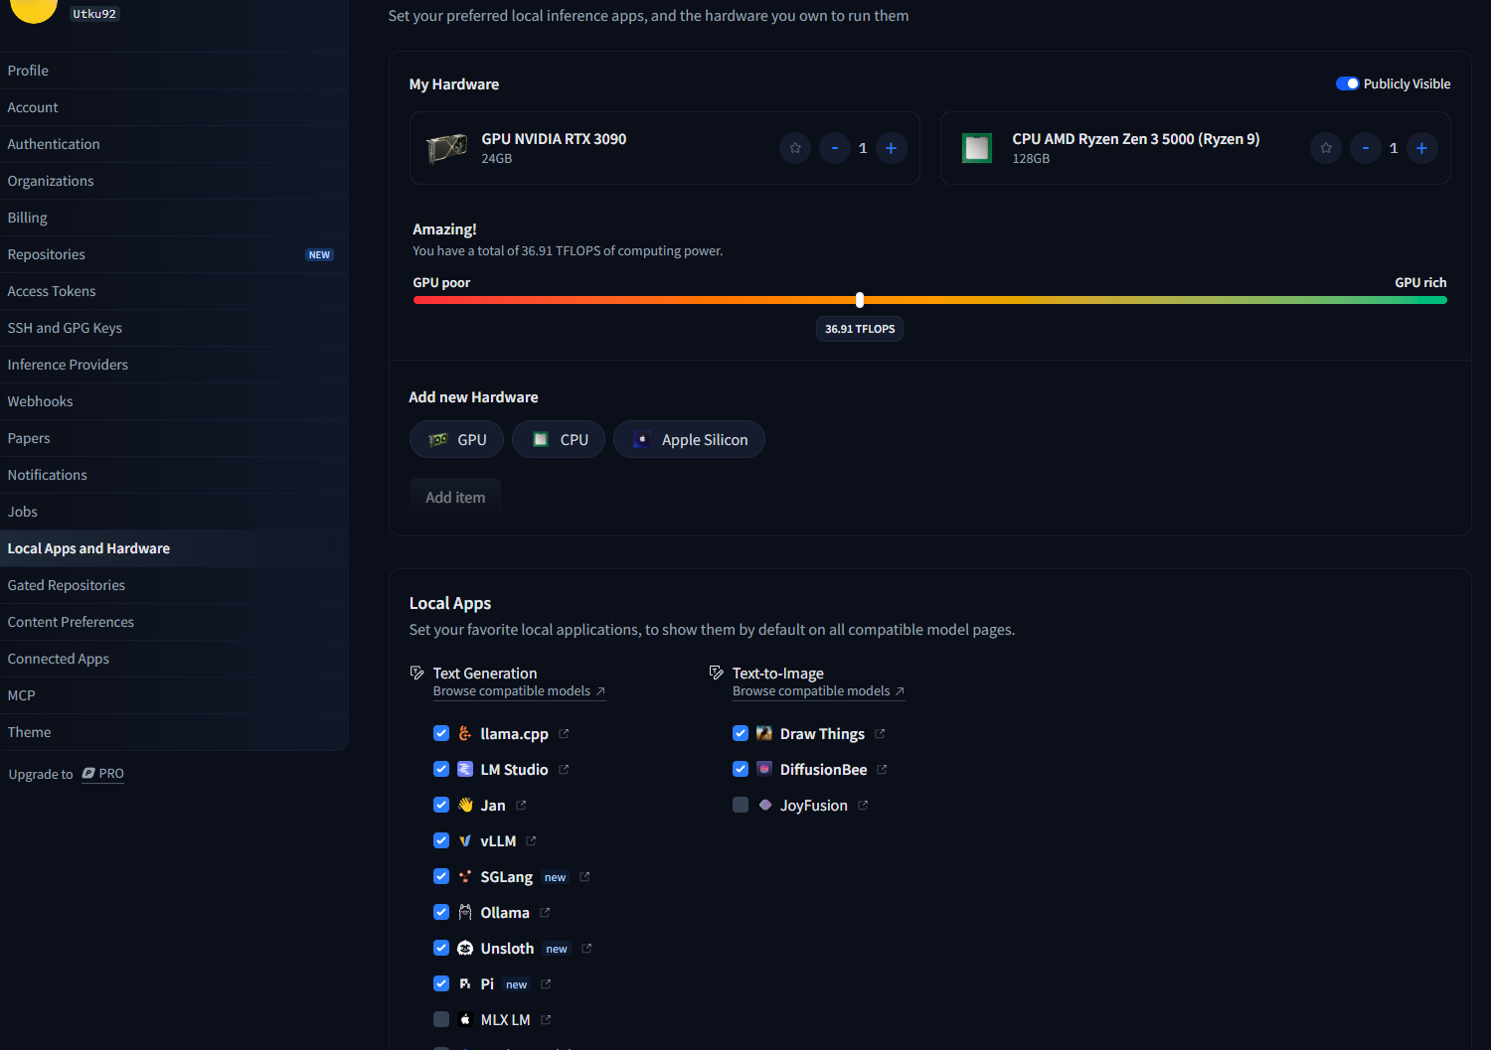Uncheck the Ollama checkbox

coord(441,912)
